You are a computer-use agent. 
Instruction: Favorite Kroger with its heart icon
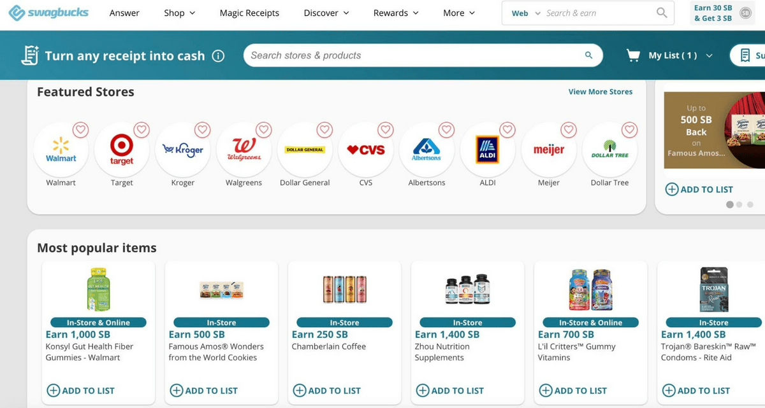click(x=203, y=130)
